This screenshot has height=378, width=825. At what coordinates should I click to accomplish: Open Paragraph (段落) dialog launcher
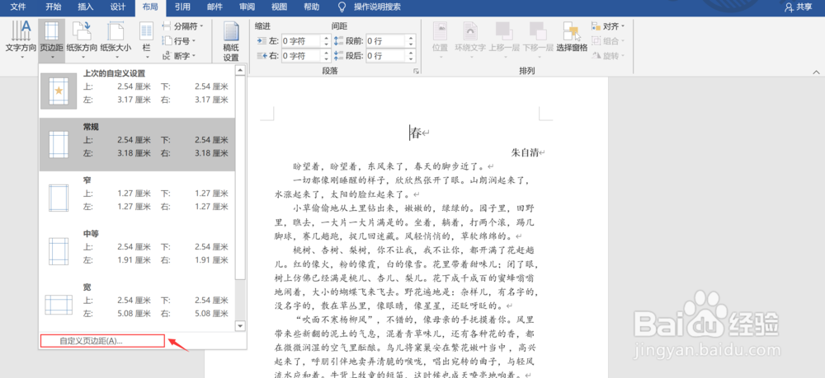(x=416, y=71)
